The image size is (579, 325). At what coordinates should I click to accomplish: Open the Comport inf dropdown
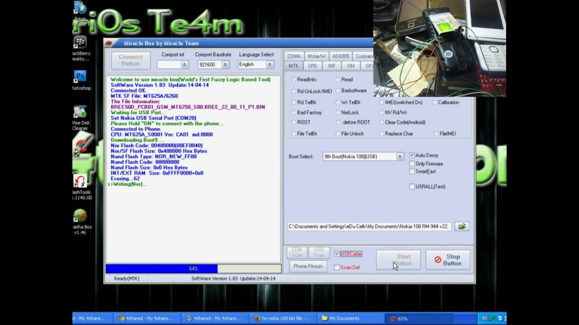(184, 65)
